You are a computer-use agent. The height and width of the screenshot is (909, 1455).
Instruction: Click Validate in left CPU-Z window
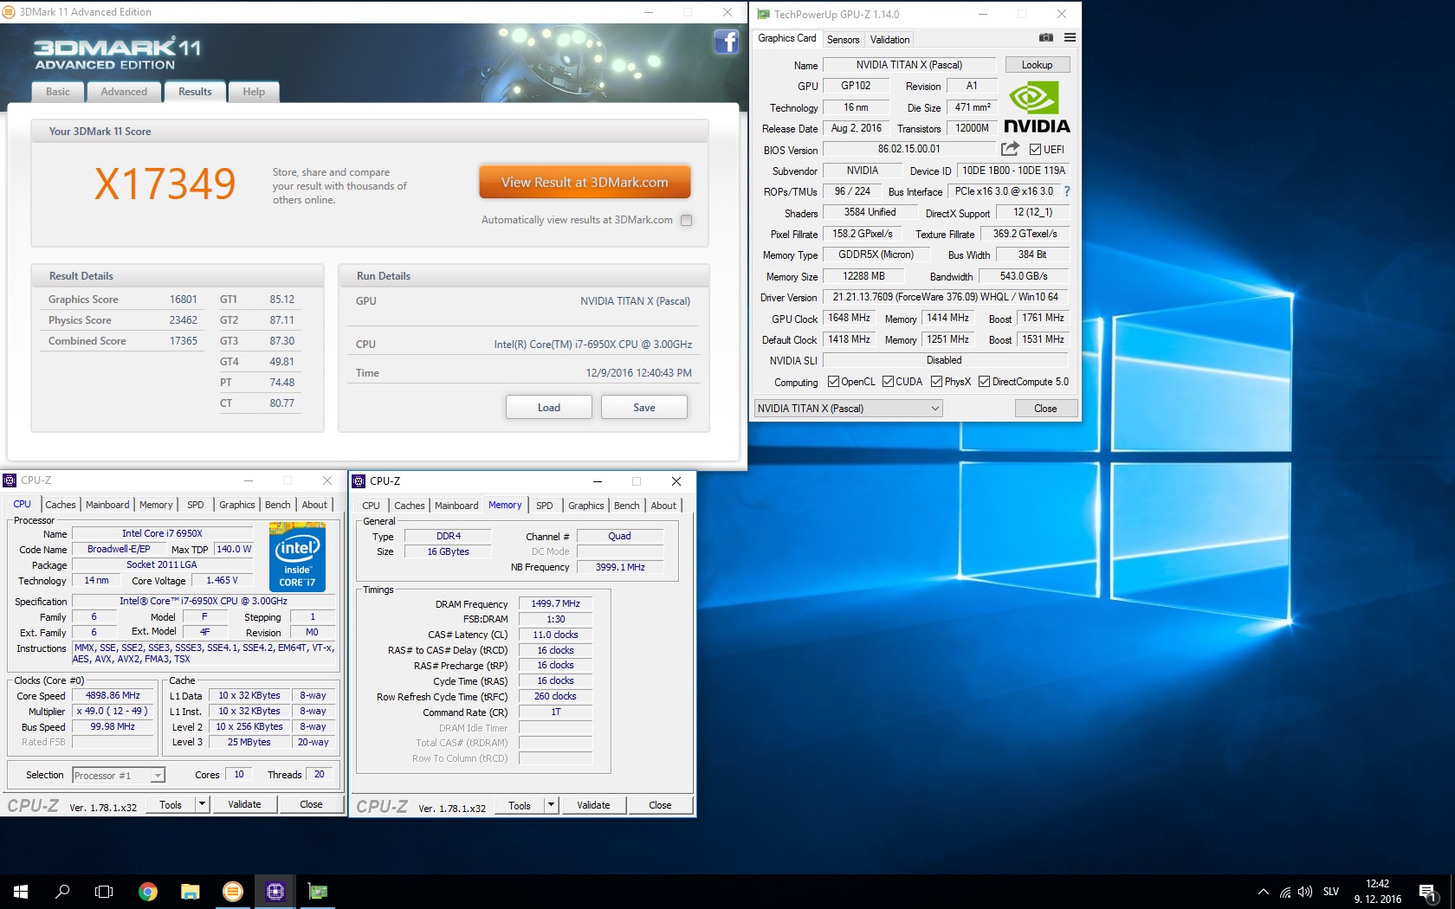pyautogui.click(x=244, y=804)
